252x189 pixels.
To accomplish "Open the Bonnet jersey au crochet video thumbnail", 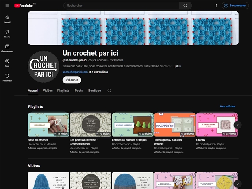I will tap(133, 181).
